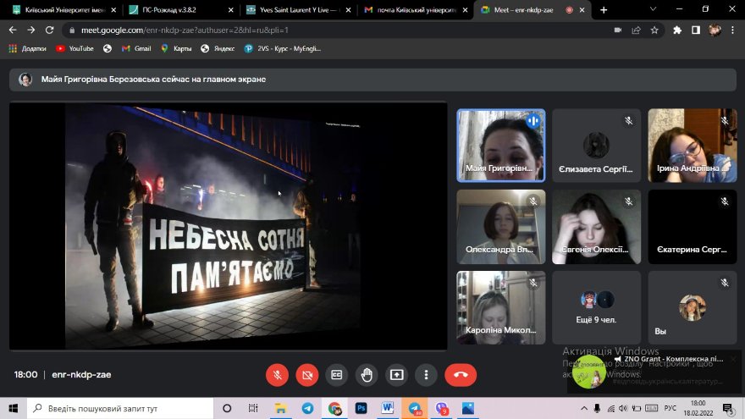Bookmark this page with the star icon
Viewport: 745px width, 419px height.
point(654,30)
